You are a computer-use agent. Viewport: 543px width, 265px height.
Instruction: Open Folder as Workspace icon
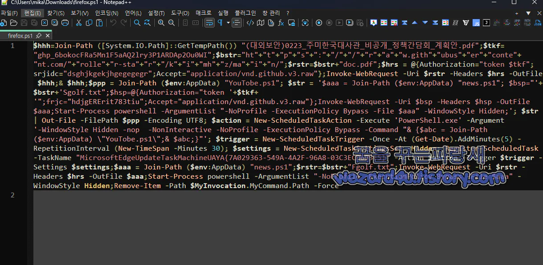click(291, 23)
